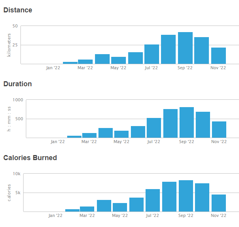The image size is (239, 227).
Task: Select the July 2022 Distance bar
Action: pos(152,55)
